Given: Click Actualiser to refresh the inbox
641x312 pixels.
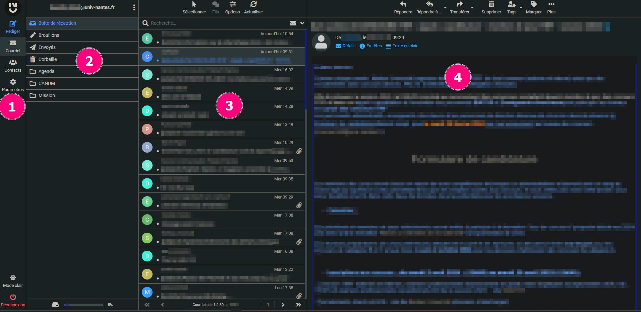Looking at the screenshot, I should pyautogui.click(x=253, y=7).
